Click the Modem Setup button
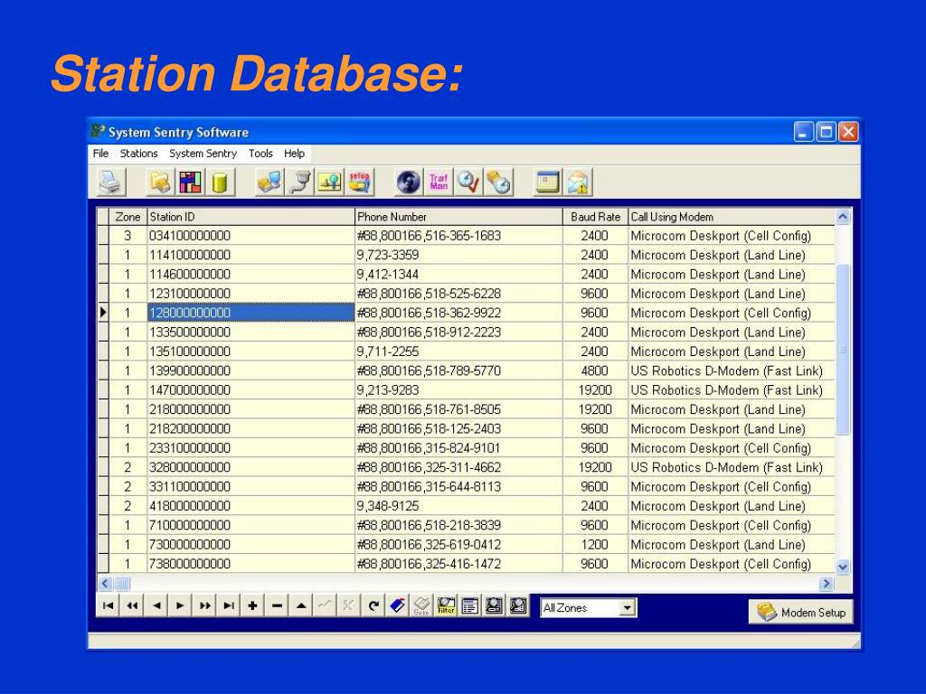 click(x=801, y=613)
